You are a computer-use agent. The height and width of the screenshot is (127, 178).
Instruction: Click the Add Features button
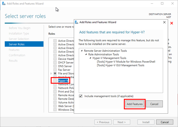(x=135, y=104)
